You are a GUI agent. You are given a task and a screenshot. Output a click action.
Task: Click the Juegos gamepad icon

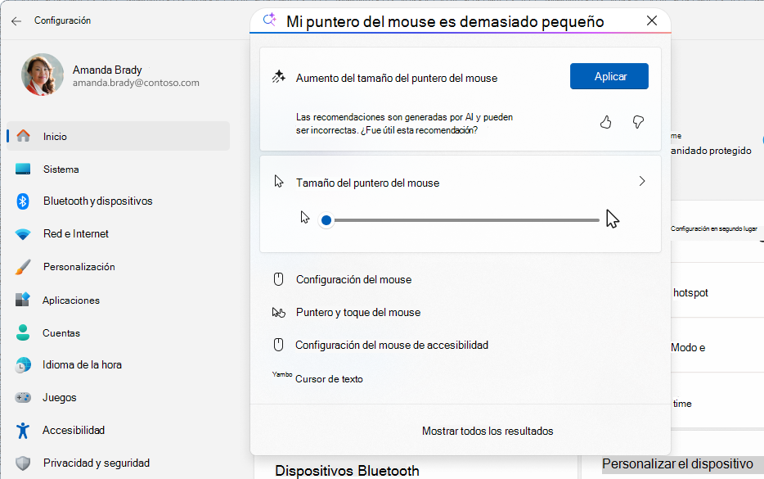point(24,397)
